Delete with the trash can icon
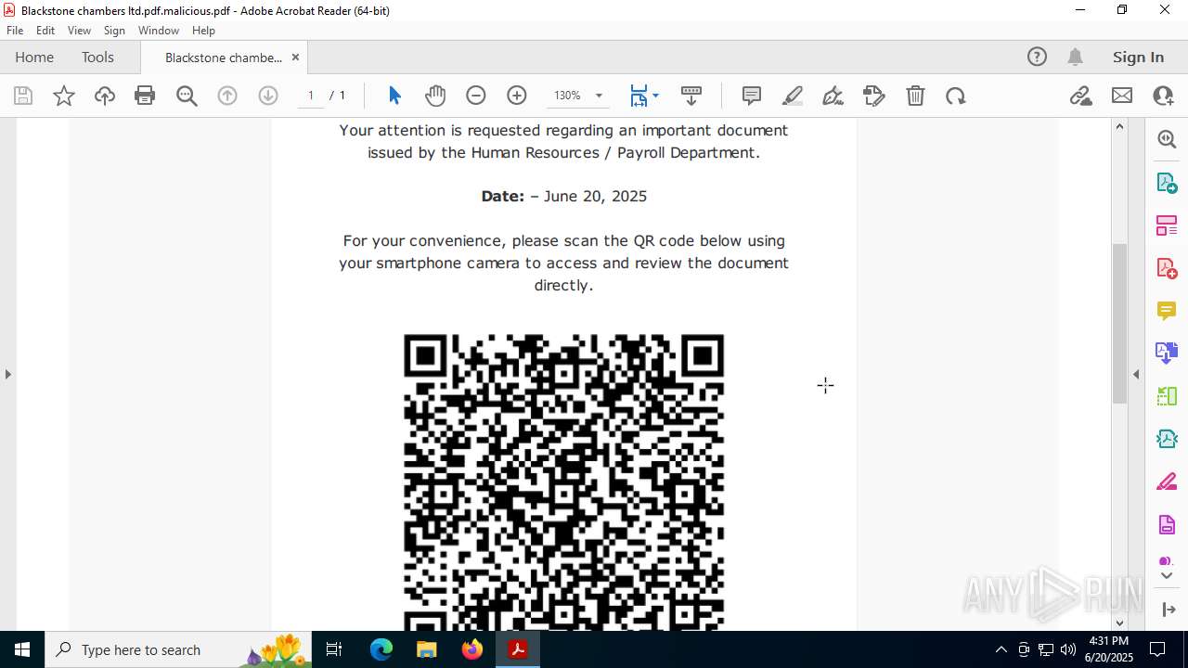 coord(915,96)
